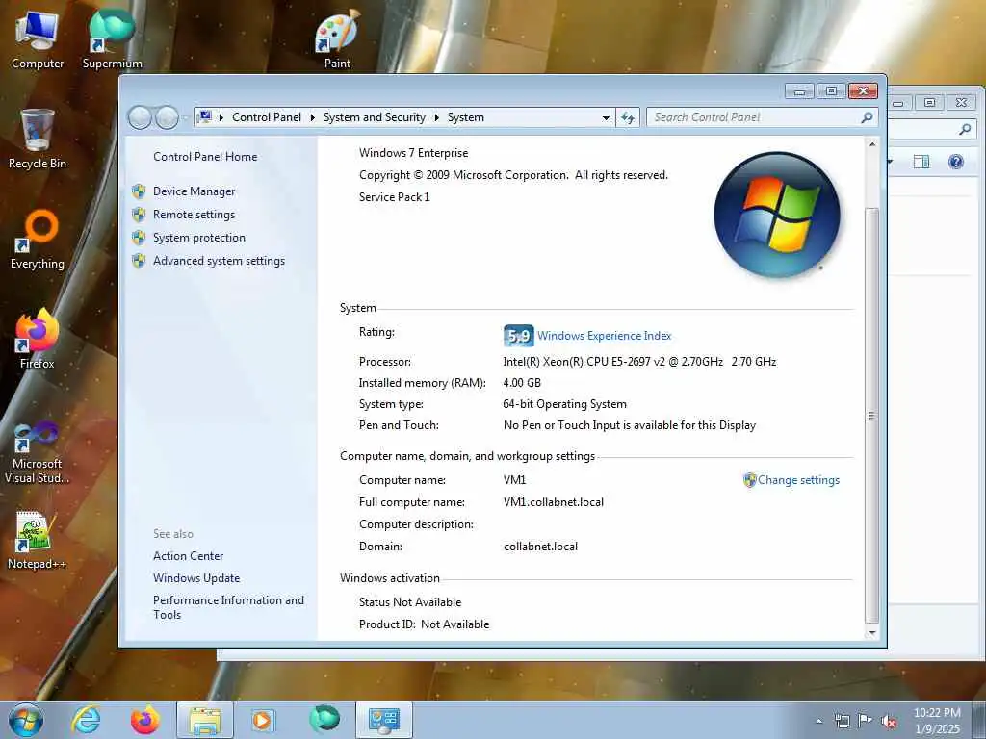Open the Action Center flag icon
Image resolution: width=986 pixels, height=739 pixels.
click(x=866, y=721)
